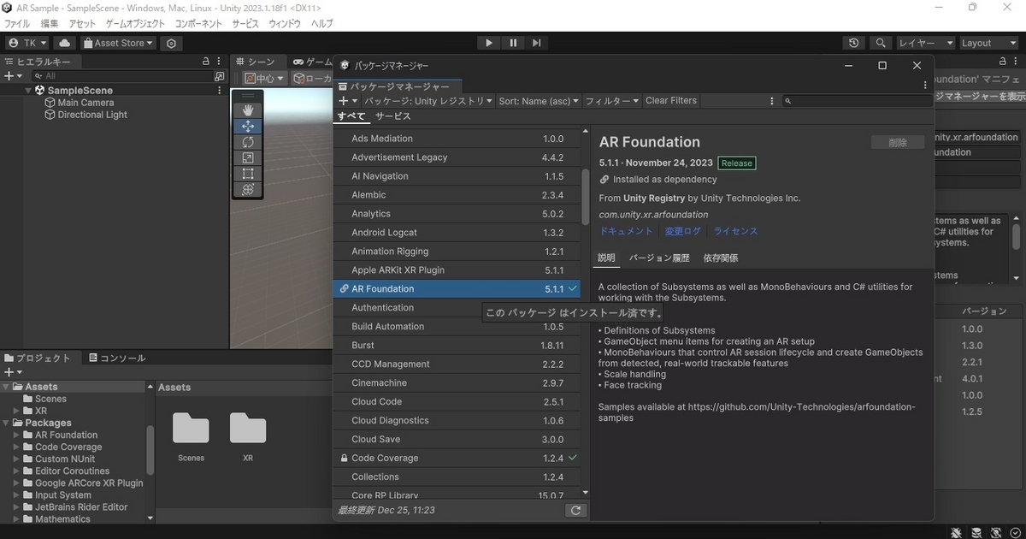Select the Scale tool in scene toolbar
The height and width of the screenshot is (539, 1026).
tap(248, 158)
